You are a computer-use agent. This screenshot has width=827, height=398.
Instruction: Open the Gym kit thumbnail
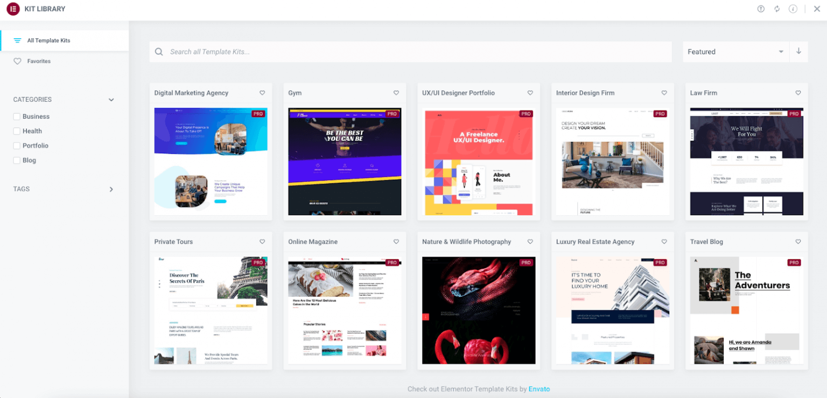coord(345,161)
